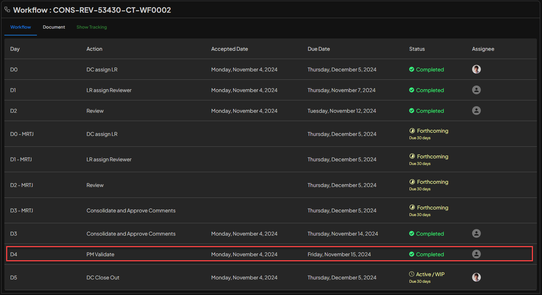Click Friday, November 15, 2024 due date

click(339, 254)
